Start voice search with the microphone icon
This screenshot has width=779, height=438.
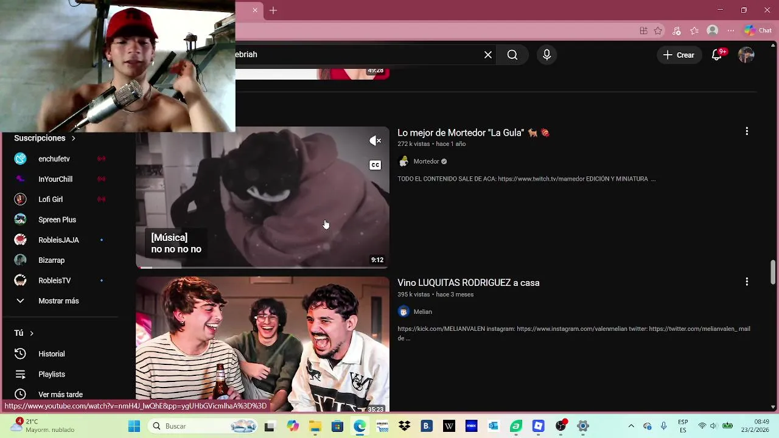pos(547,55)
